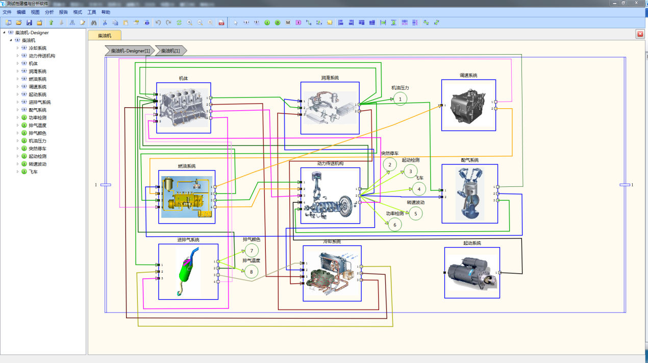This screenshot has width=648, height=363.
Task: Click the 柴油机-Designer[1] breadcrumb
Action: [130, 51]
